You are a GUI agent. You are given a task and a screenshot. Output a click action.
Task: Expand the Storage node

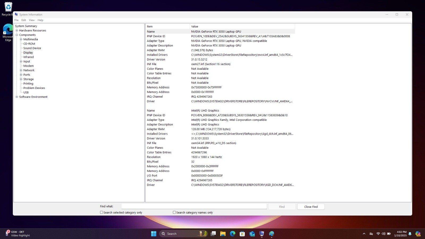(21, 79)
